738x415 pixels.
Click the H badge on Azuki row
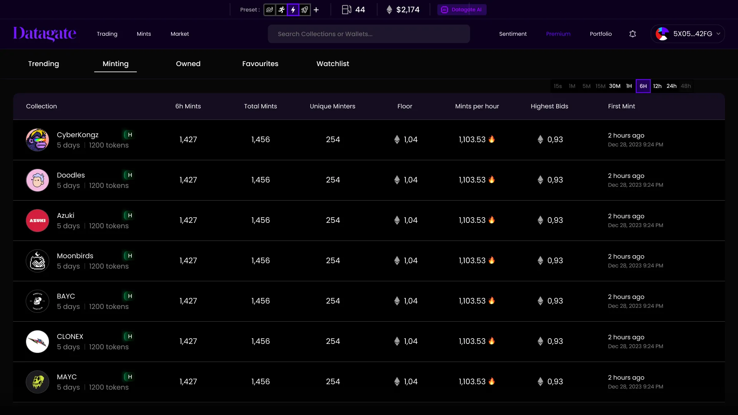point(129,216)
